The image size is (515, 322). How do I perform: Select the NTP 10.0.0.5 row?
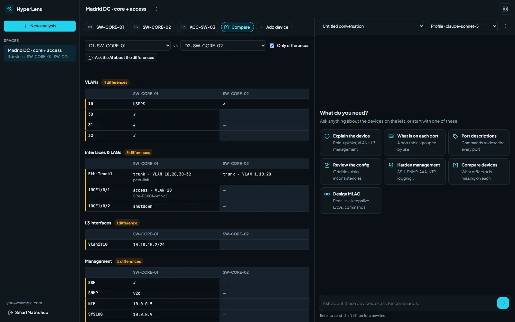click(x=197, y=304)
